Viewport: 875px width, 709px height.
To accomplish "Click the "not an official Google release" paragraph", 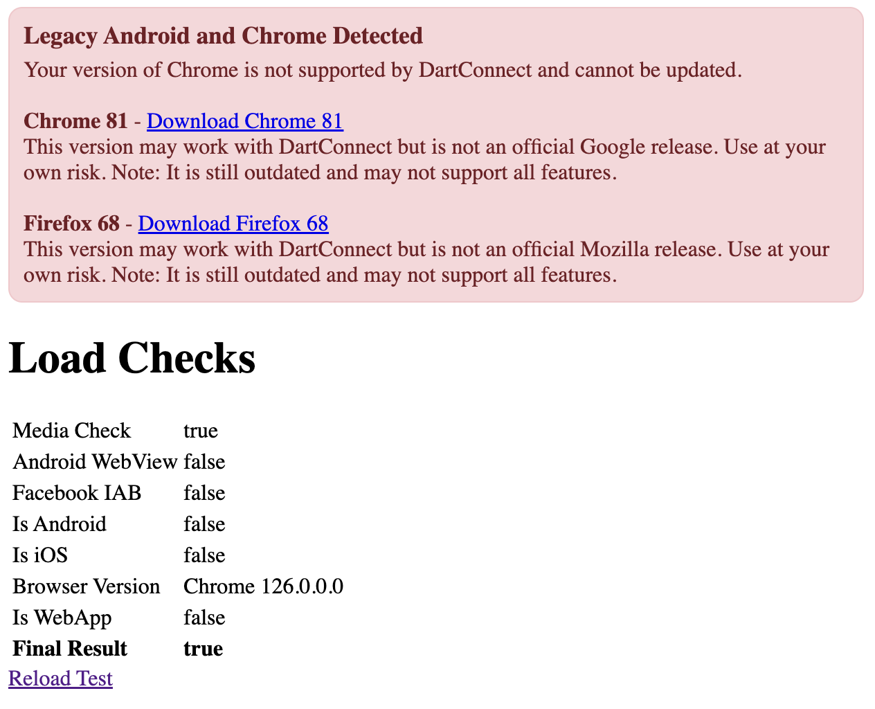I will (425, 159).
